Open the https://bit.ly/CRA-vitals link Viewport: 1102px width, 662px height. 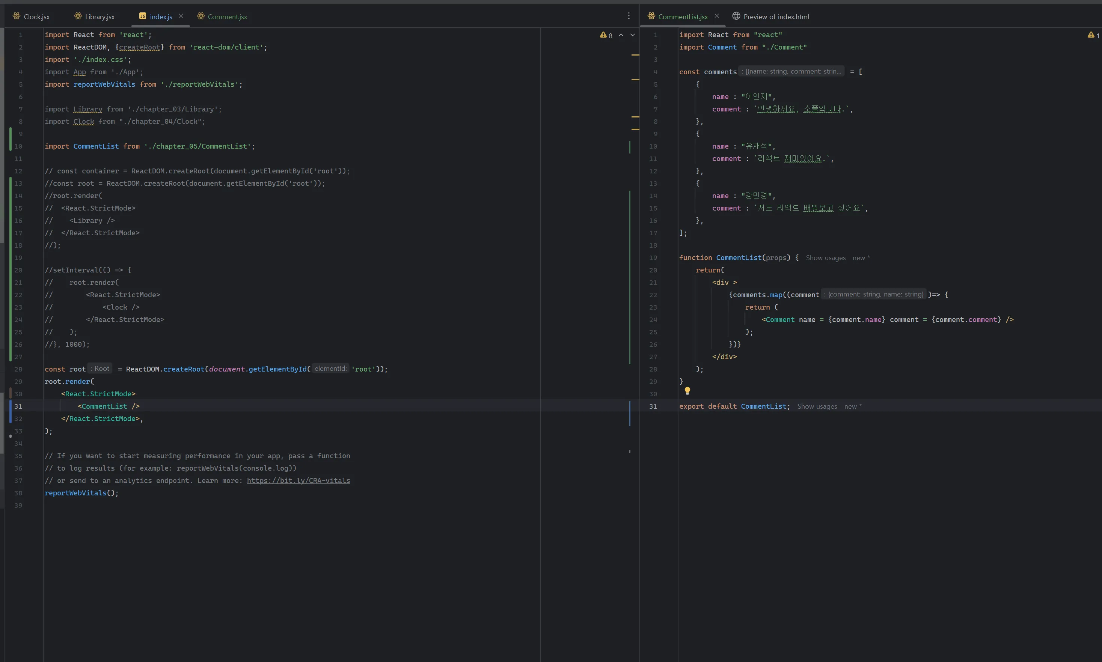click(298, 480)
